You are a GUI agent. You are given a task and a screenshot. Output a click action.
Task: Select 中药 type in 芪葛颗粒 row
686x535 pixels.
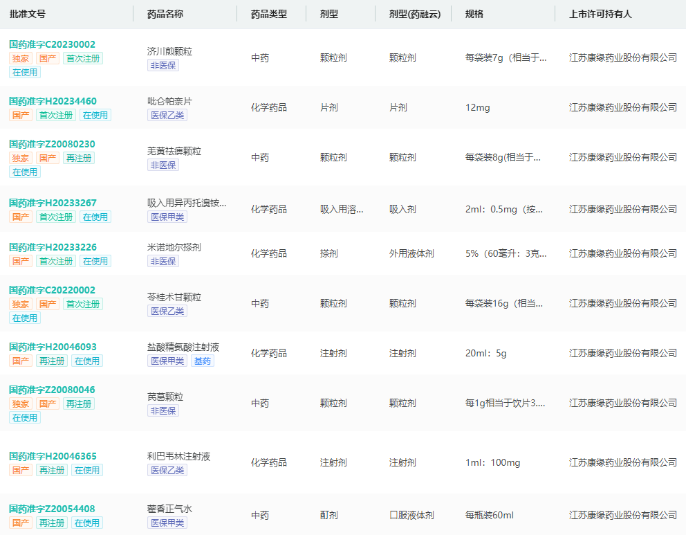point(260,403)
